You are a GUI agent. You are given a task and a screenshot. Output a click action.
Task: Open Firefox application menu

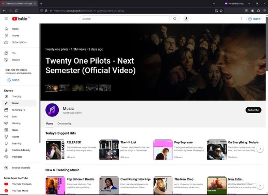tap(264, 11)
